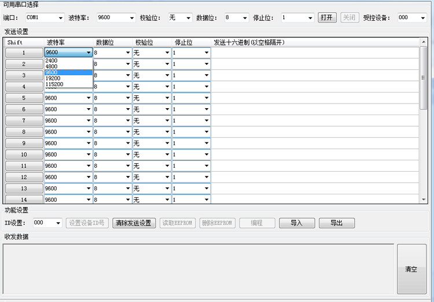Click Shift button 9
Viewport: 434px width, 302px height.
[x=24, y=143]
